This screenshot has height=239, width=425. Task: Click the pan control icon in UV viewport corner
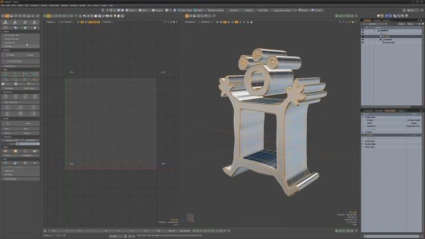pyautogui.click(x=165, y=22)
